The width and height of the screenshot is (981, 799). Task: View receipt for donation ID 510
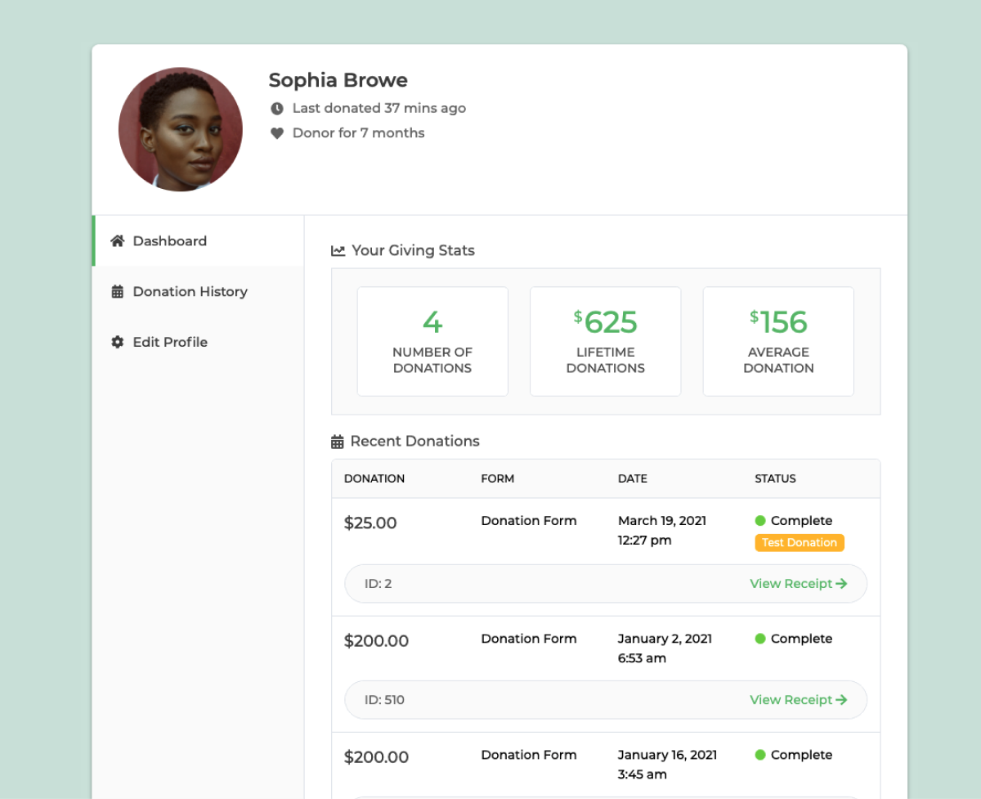[799, 700]
